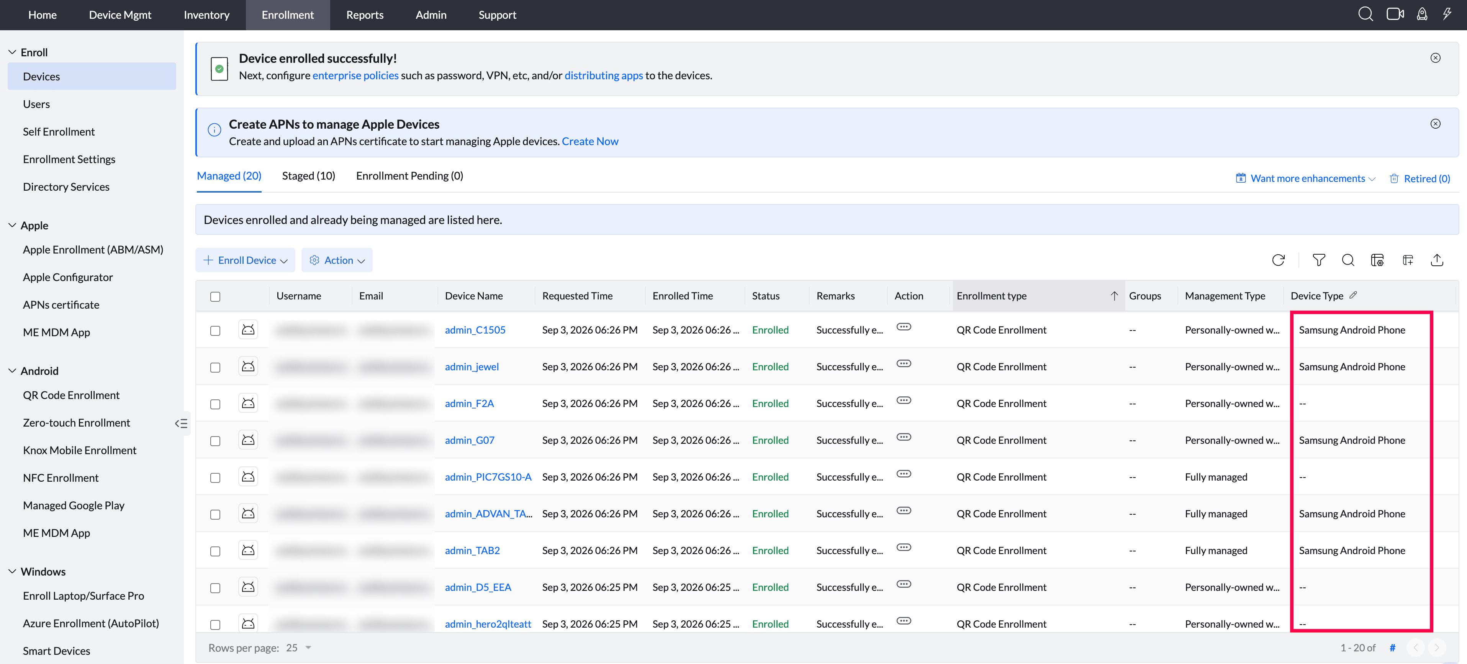Viewport: 1467px width, 664px height.
Task: Click the table search magnifier icon
Action: 1348,260
